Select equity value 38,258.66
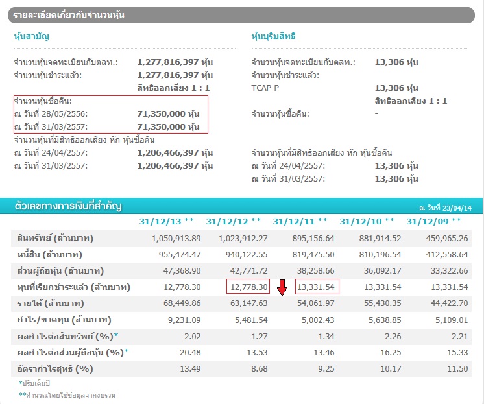Screen dimensions: 484x404 (x=315, y=271)
